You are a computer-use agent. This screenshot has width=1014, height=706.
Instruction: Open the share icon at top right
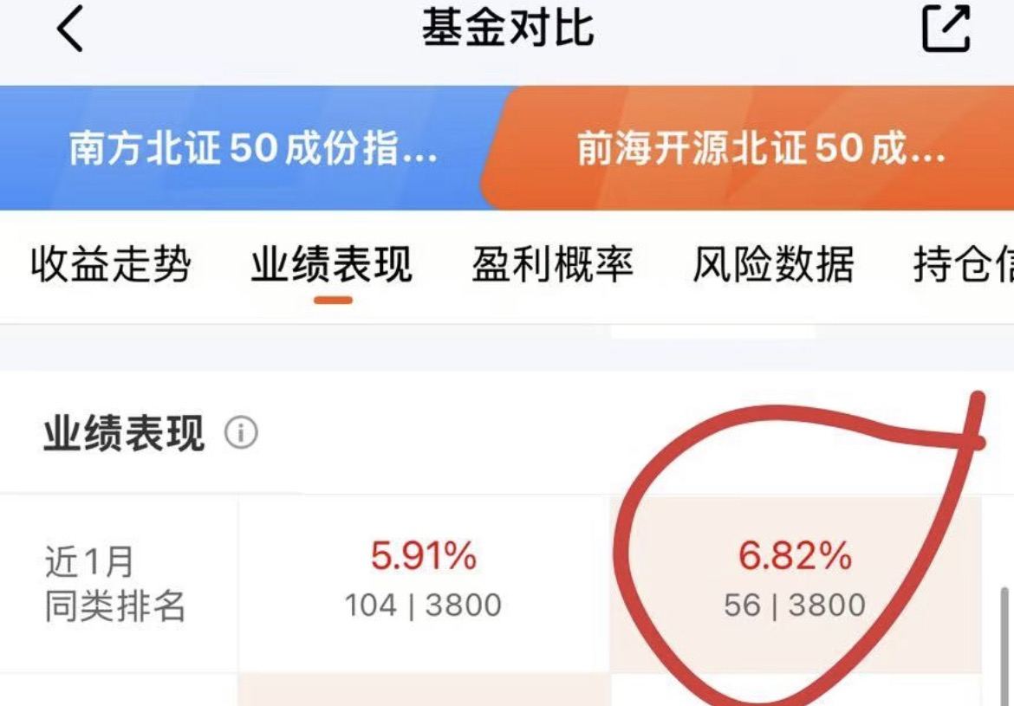click(946, 28)
